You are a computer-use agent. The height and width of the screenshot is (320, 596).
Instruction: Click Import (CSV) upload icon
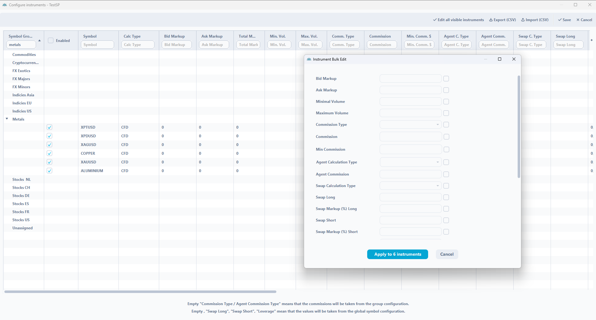coord(523,20)
